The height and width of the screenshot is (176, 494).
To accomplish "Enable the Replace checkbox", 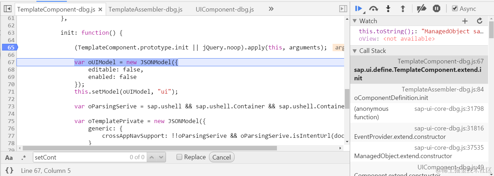I will tap(179, 157).
